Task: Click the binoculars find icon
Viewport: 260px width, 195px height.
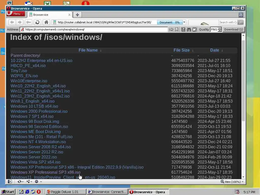Action: (x=189, y=29)
